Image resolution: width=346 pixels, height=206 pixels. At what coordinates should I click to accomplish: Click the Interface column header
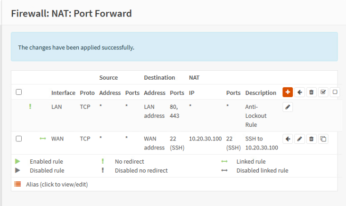63,93
